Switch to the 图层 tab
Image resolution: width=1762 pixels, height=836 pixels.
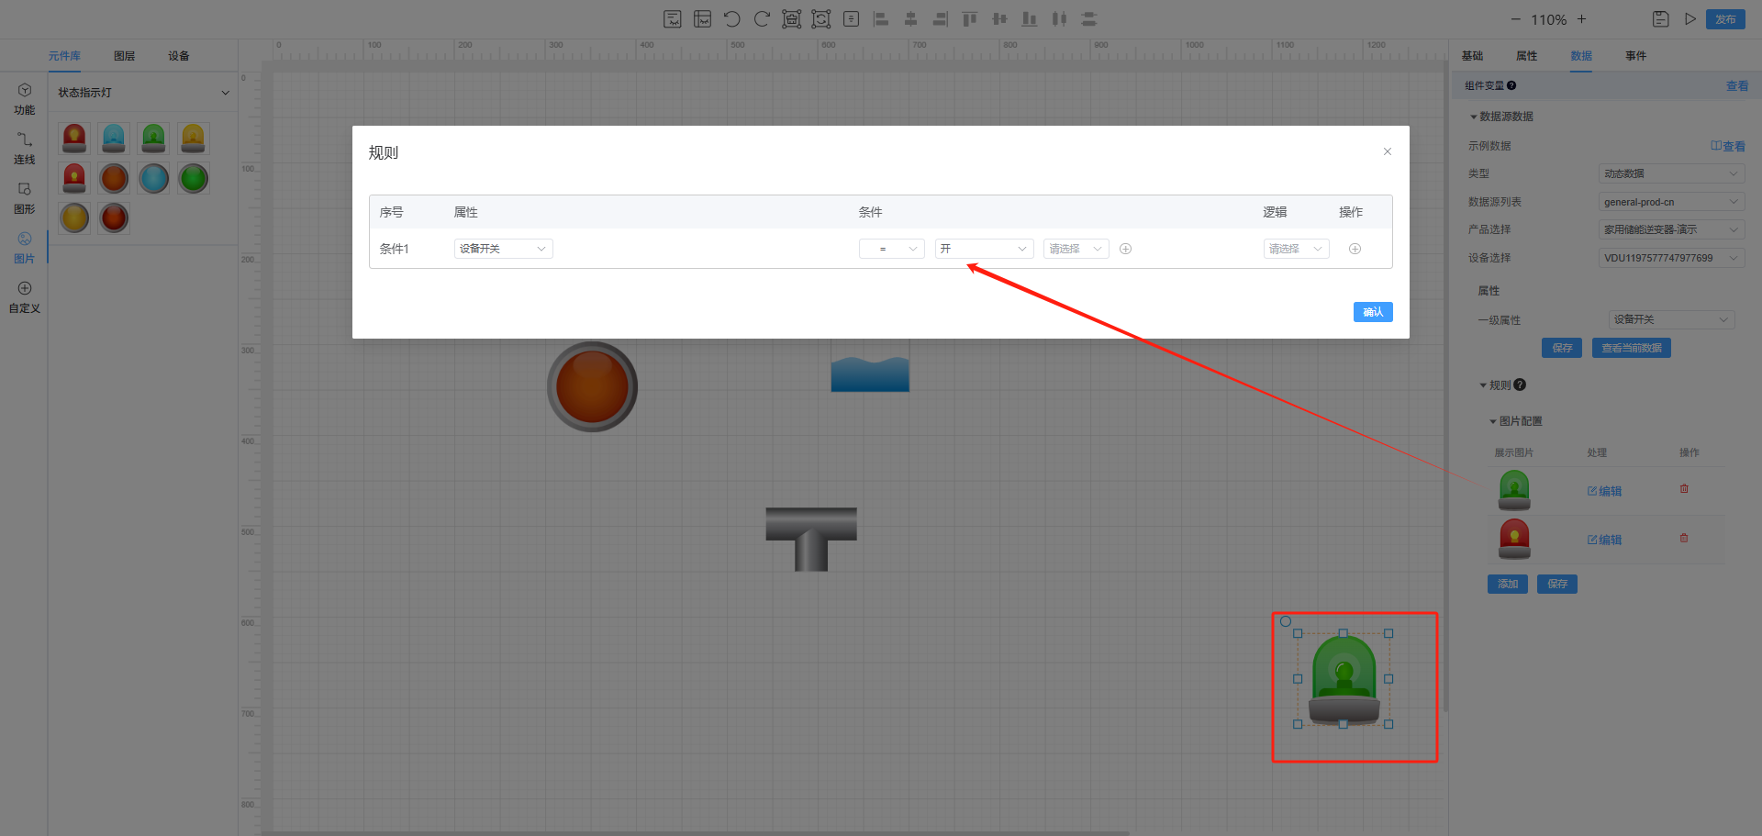click(x=124, y=56)
